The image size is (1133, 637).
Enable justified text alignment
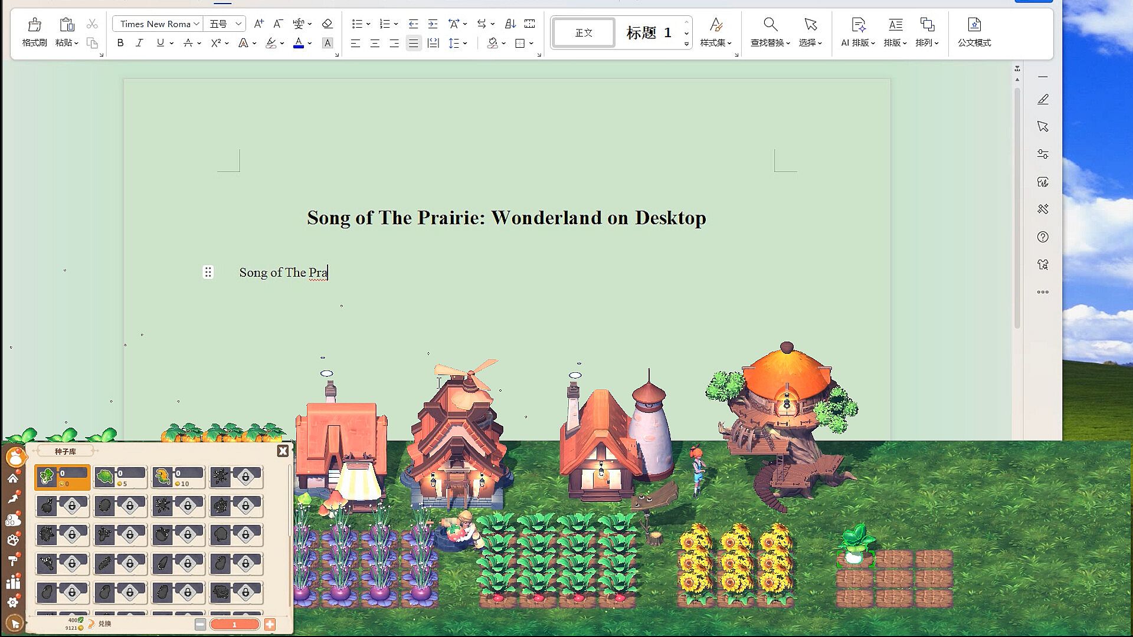point(414,43)
